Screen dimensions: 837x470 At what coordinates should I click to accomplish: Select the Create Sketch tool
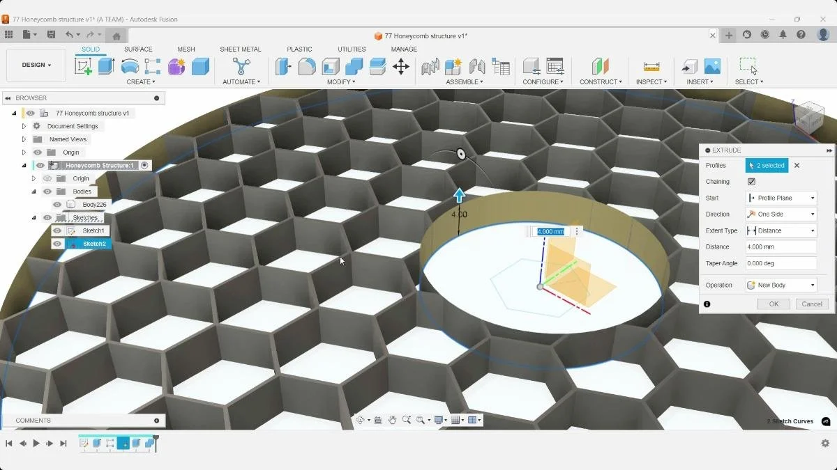click(x=83, y=66)
